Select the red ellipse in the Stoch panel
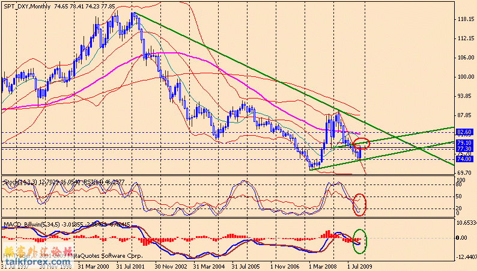This screenshot has height=271, width=477. click(x=359, y=205)
